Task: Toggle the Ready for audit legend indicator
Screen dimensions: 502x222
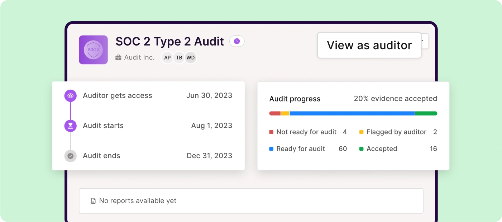Action: (271, 148)
